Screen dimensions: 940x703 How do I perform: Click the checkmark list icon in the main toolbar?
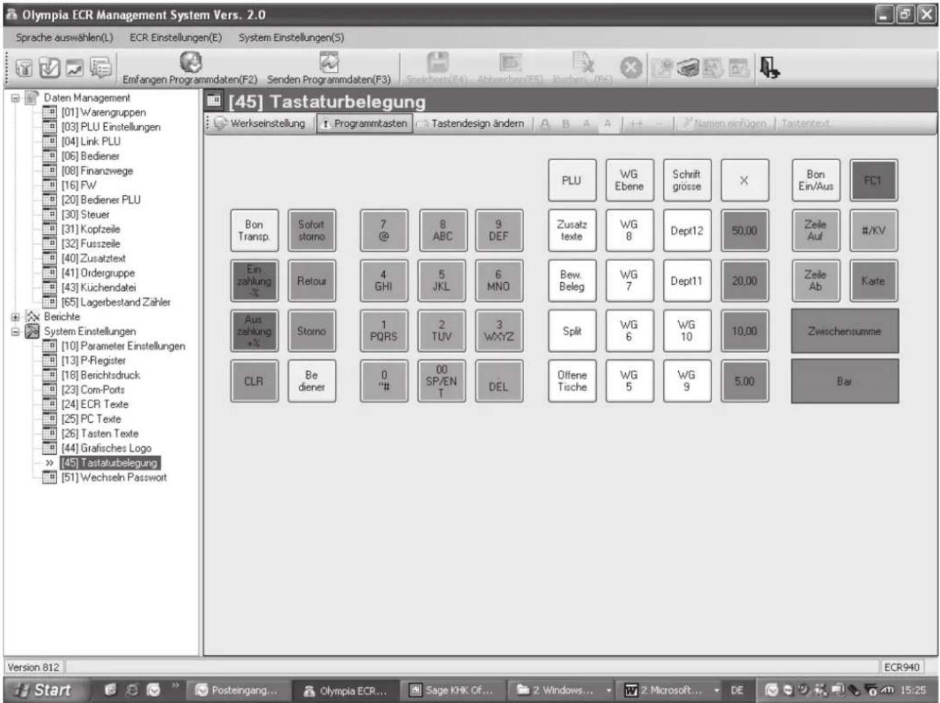50,67
